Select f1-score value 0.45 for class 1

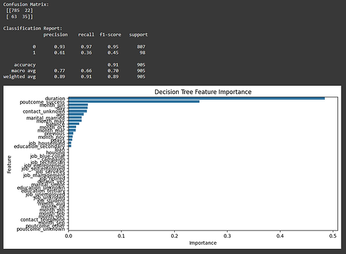(113, 52)
